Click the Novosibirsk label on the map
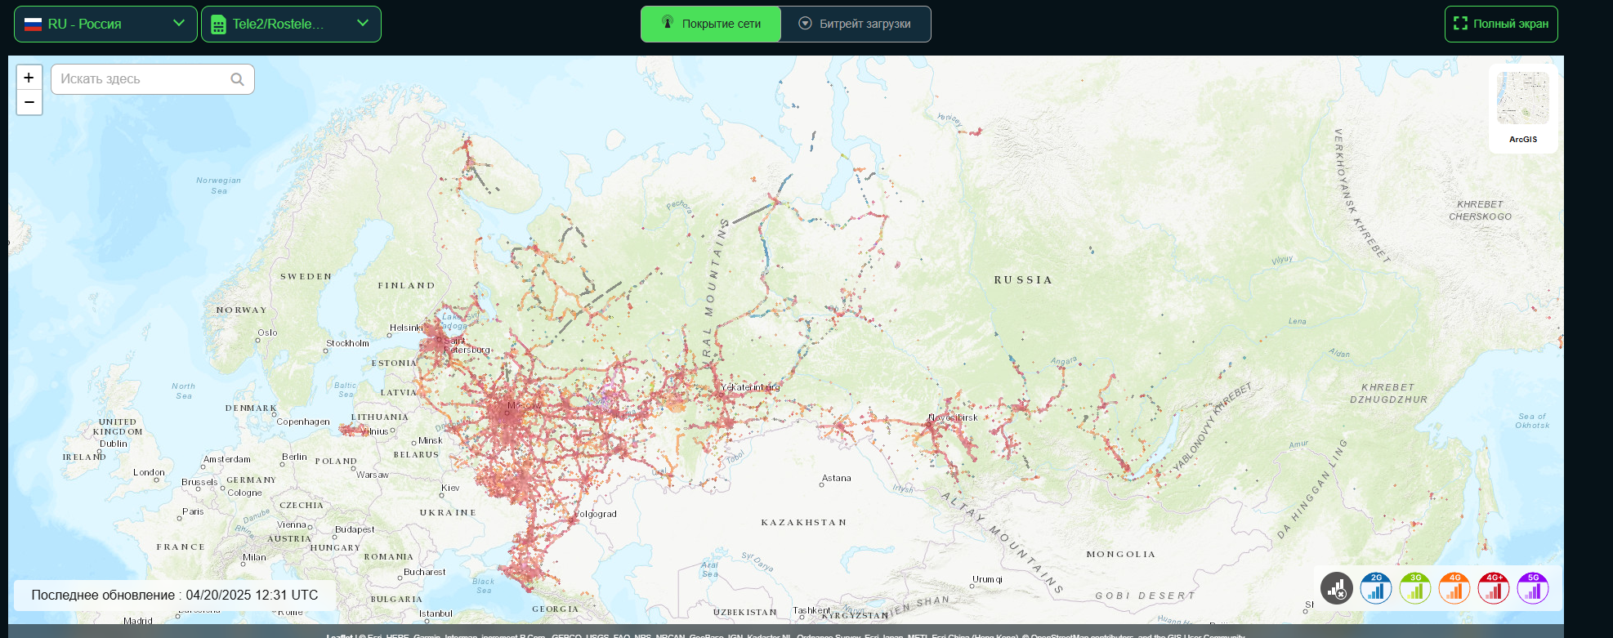Viewport: 1613px width, 638px height. click(x=953, y=417)
